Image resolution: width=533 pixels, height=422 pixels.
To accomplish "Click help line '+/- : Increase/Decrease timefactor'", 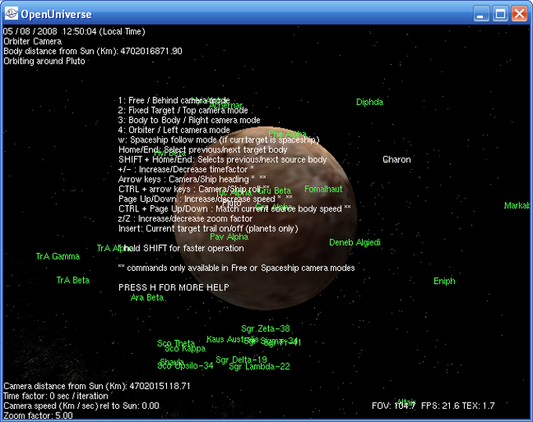I will click(186, 169).
